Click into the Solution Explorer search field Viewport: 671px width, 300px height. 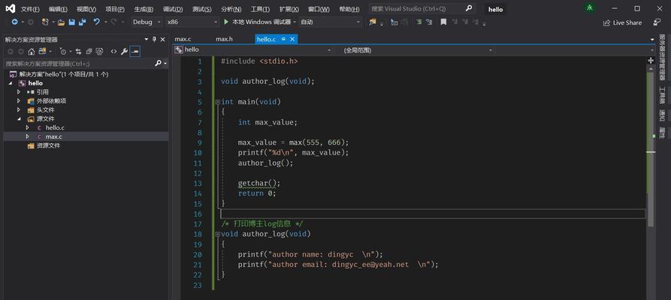point(79,64)
